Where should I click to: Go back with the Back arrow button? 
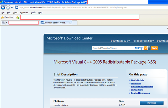click(x=3, y=8)
